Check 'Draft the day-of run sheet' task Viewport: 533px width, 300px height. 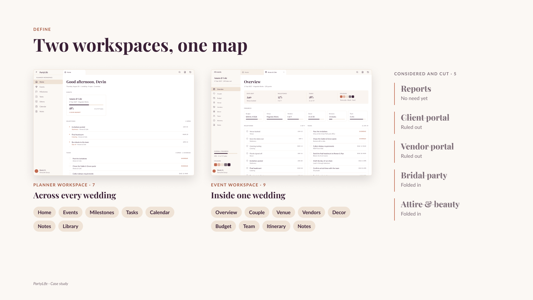tap(311, 161)
